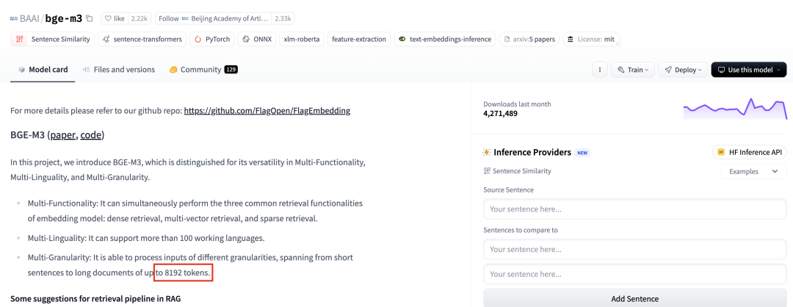
Task: Expand the Deploy dropdown
Action: [682, 70]
